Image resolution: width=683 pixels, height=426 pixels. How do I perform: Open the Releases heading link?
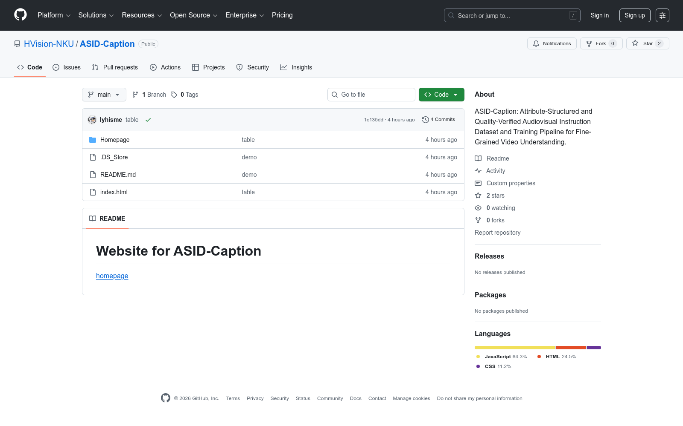click(490, 256)
